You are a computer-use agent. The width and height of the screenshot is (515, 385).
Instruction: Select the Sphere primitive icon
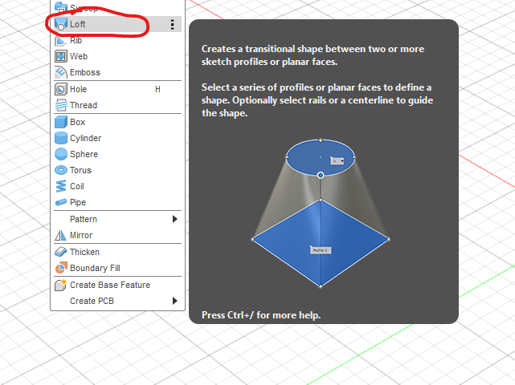[60, 154]
